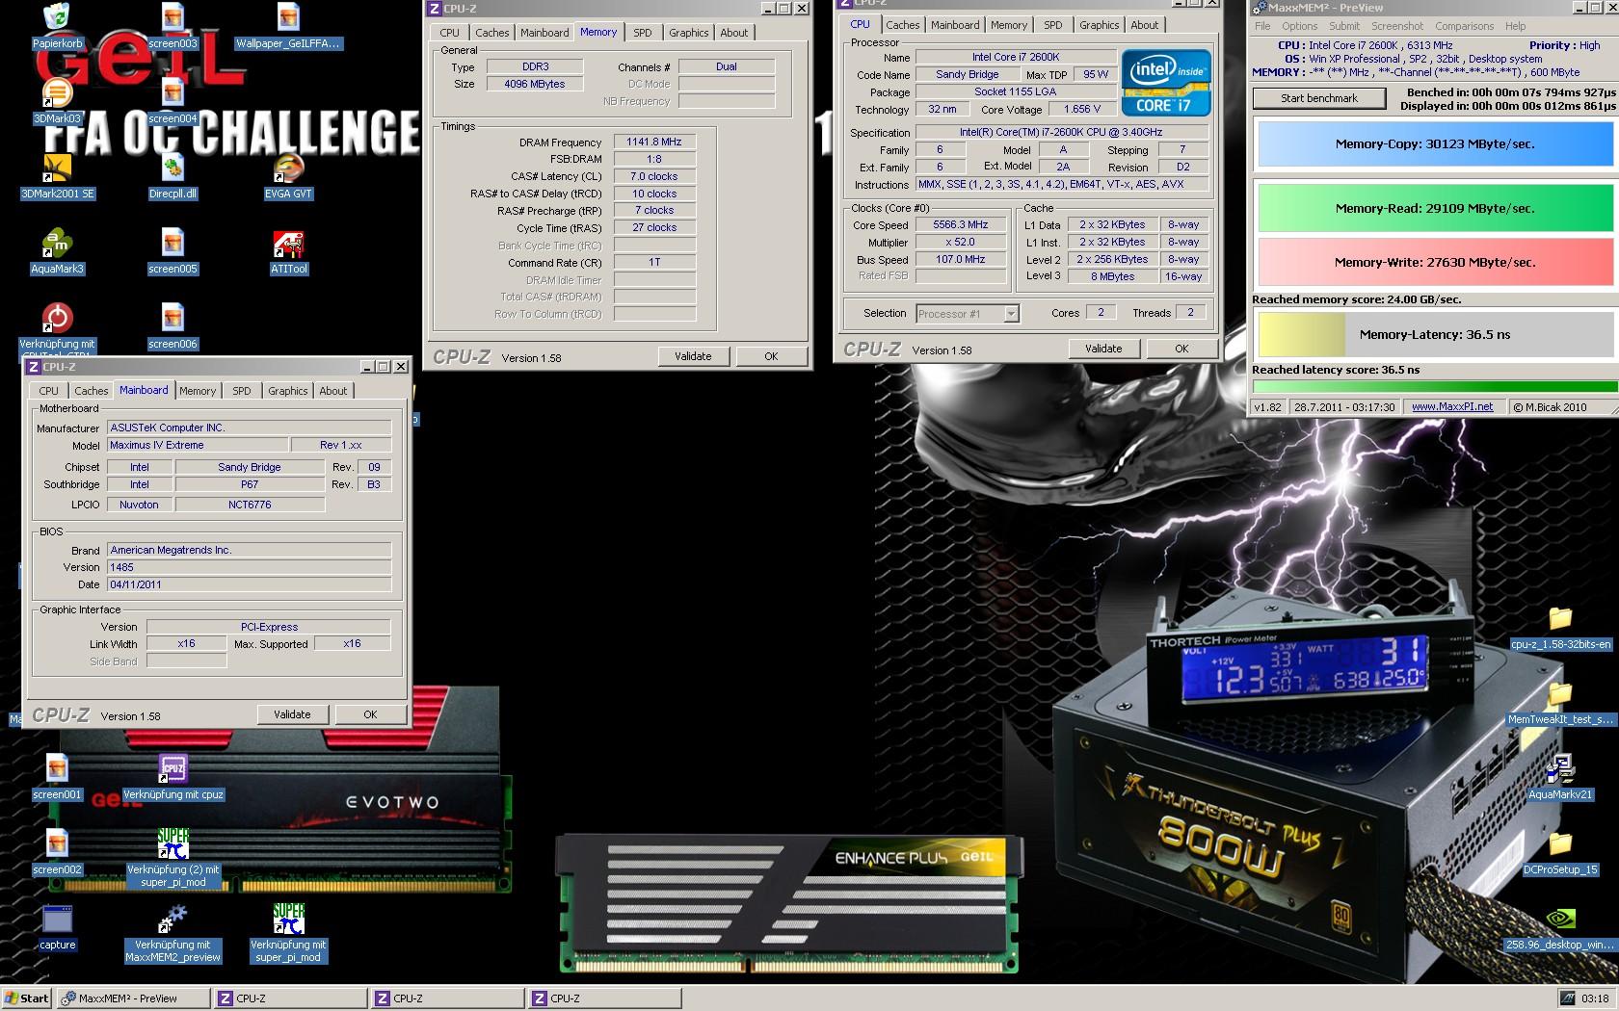1619x1011 pixels.
Task: Launch Verknüpfung (2) mit super_pi_mod shortcut
Action: point(173,844)
